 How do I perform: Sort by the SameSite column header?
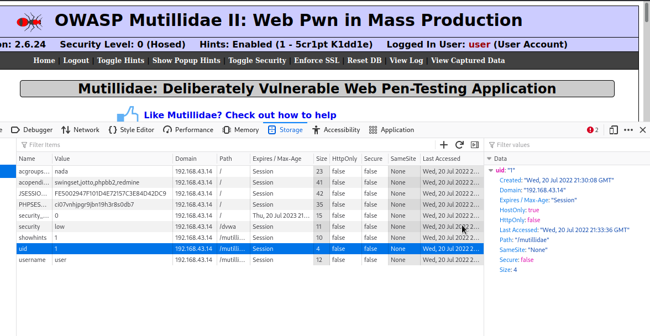(x=404, y=159)
